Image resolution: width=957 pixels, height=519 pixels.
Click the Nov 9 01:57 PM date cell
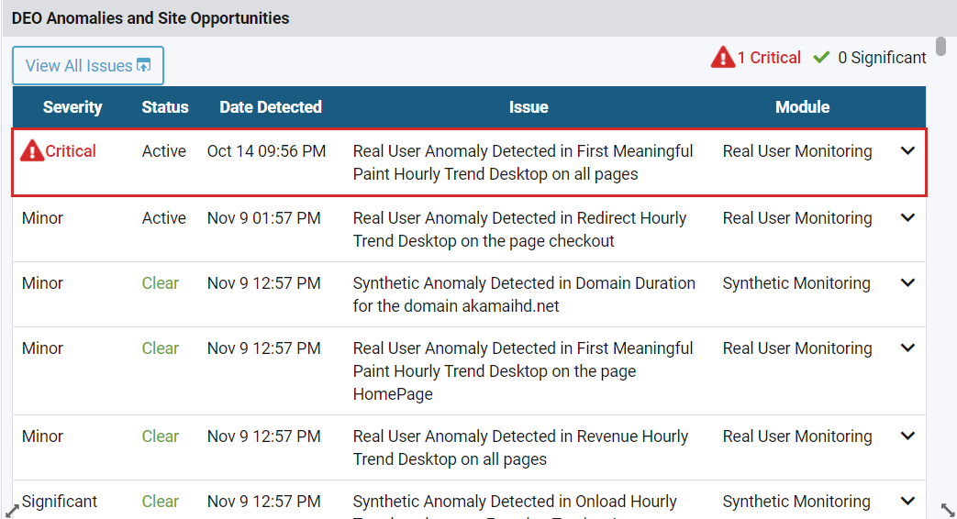pos(263,218)
